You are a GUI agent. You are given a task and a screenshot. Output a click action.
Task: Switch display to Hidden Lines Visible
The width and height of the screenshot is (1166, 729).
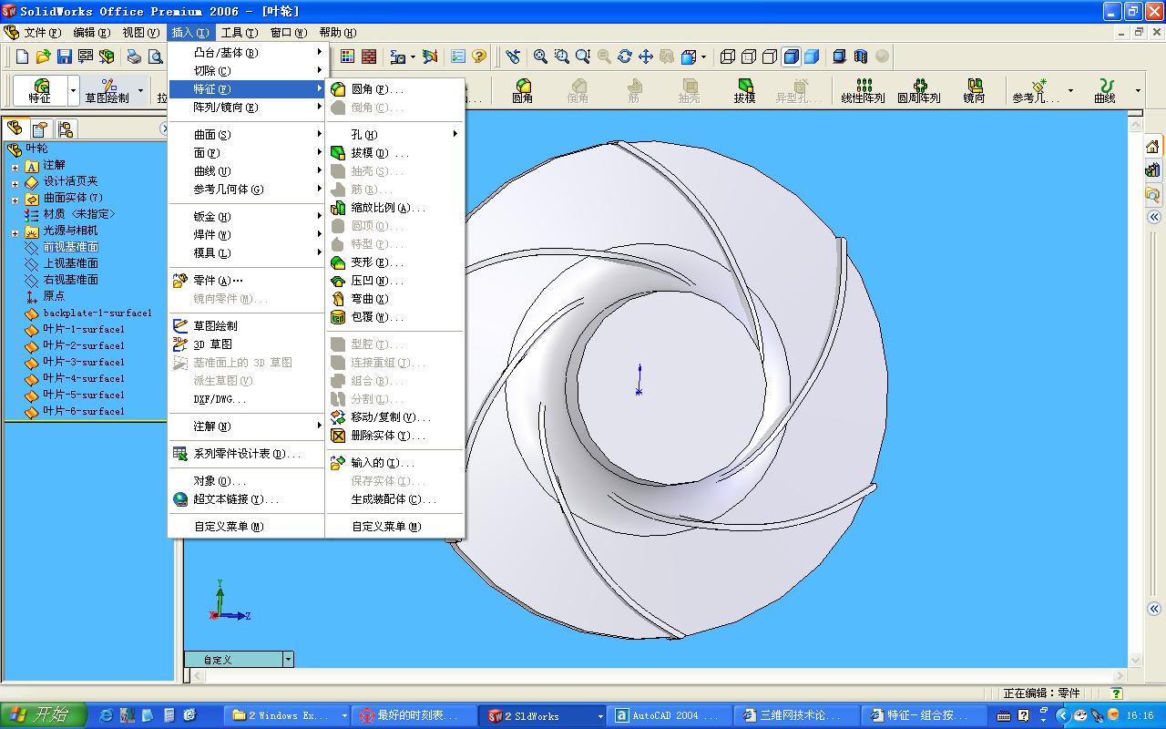[749, 56]
